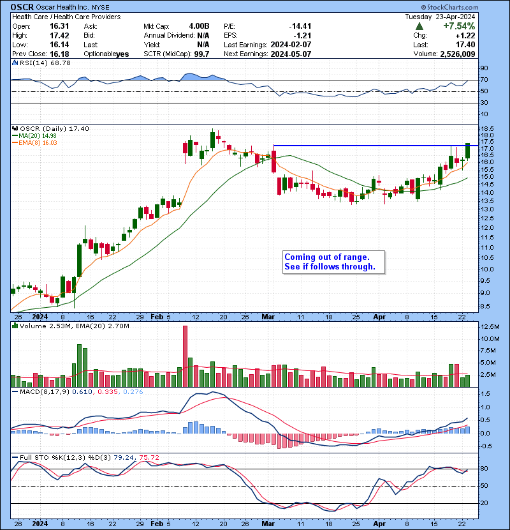510x530 pixels.
Task: Select the Low value '16.14'
Action: coord(59,45)
